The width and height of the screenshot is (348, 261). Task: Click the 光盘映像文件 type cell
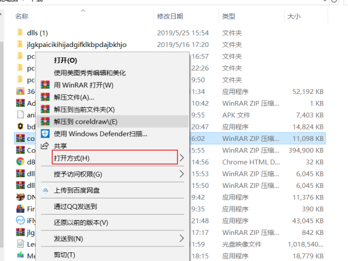point(242,244)
